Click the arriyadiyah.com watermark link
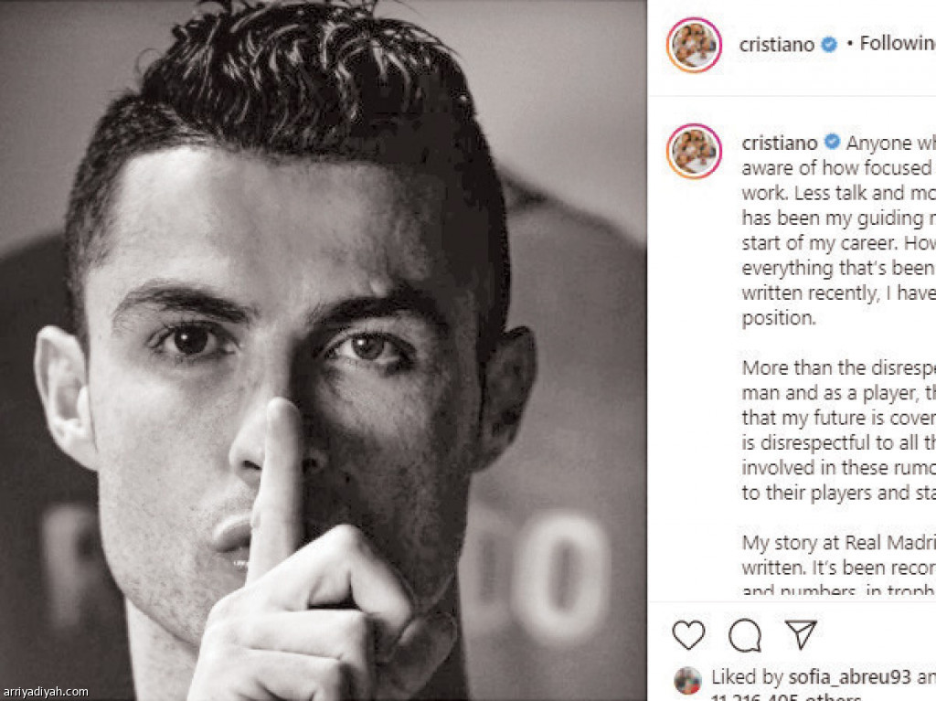 click(45, 692)
